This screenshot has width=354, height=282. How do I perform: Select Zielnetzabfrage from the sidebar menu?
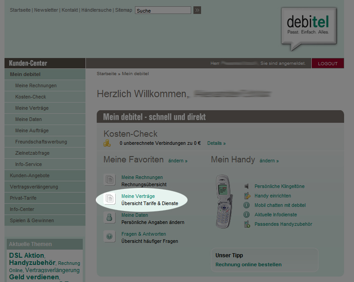point(32,153)
